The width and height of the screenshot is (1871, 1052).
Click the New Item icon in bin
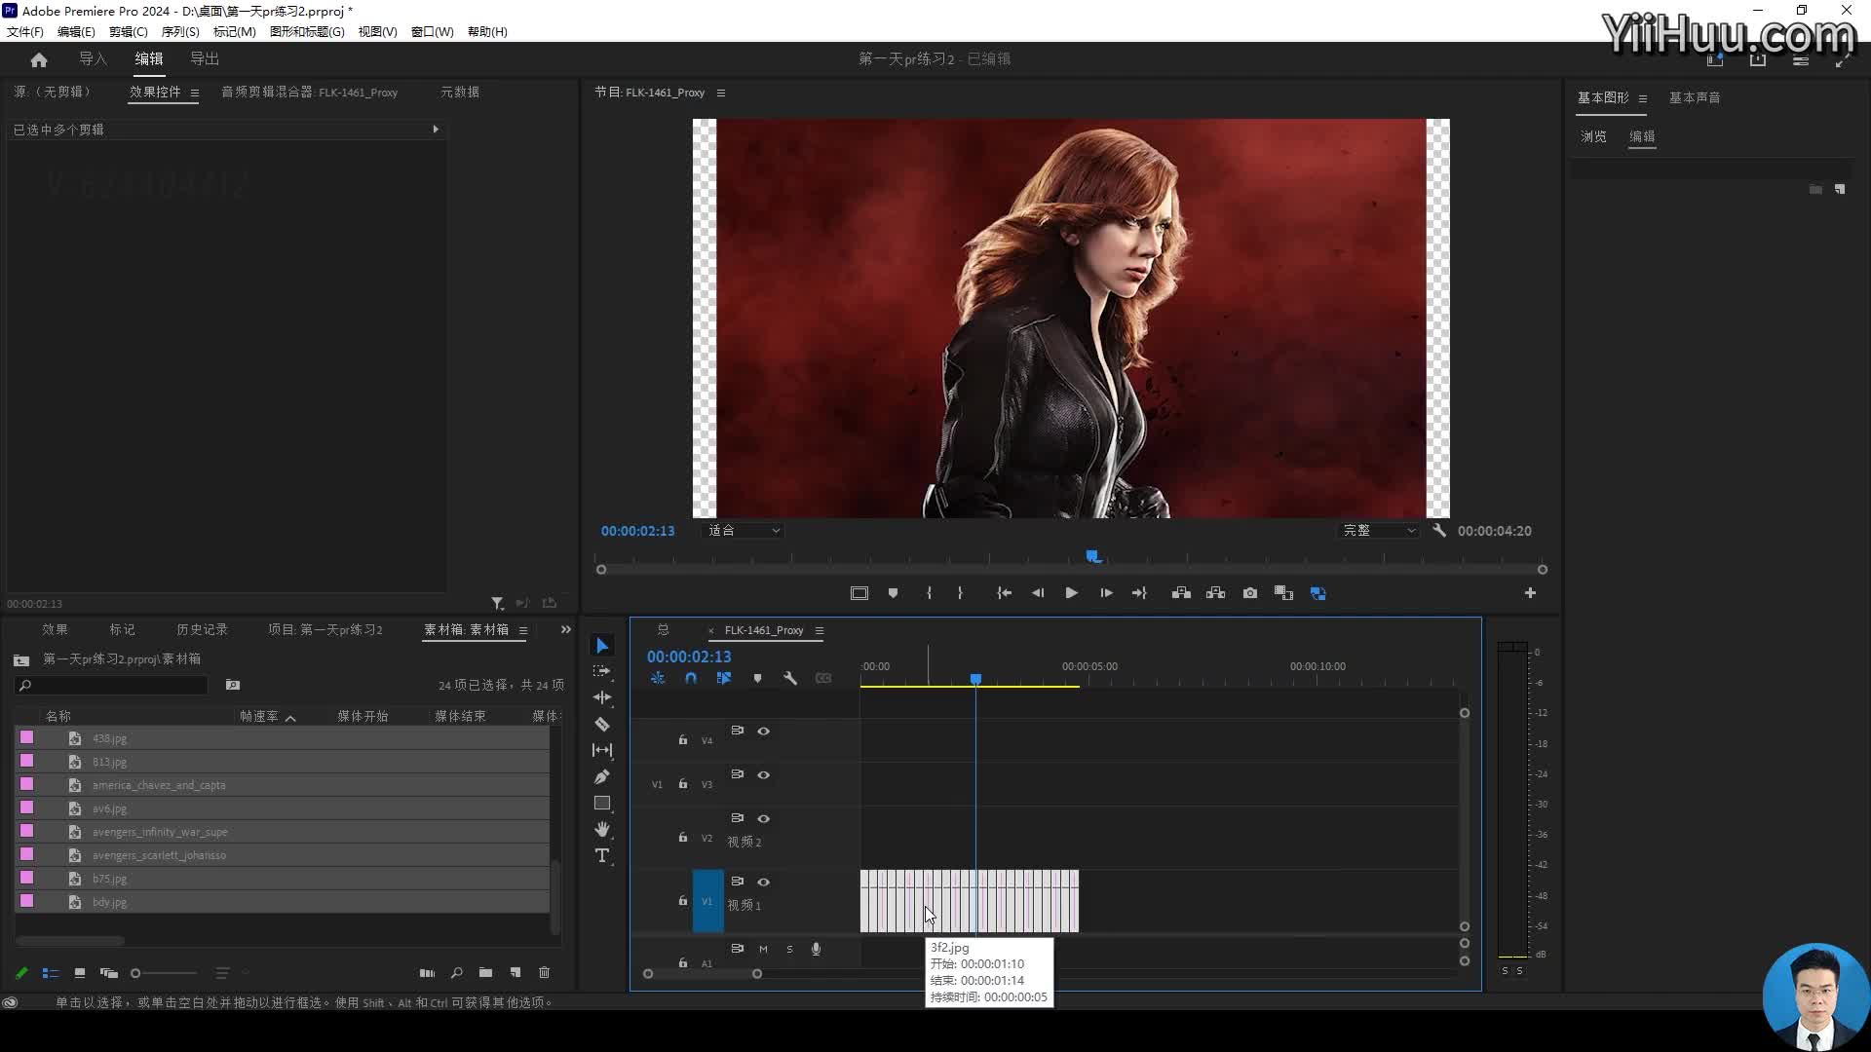click(515, 972)
